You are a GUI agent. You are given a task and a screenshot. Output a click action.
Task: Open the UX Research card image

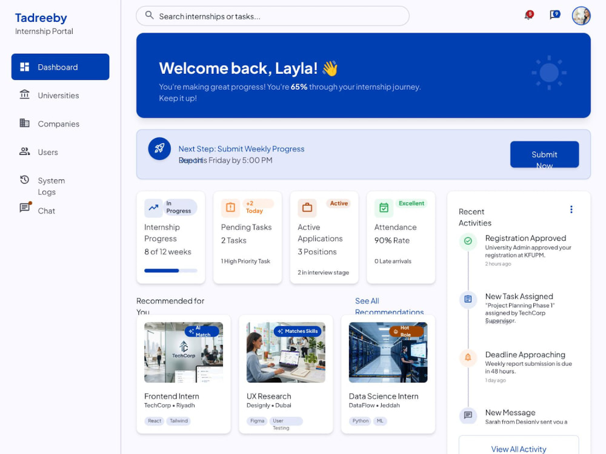(286, 352)
